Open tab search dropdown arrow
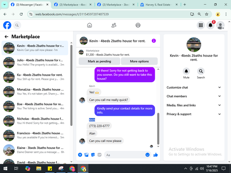The height and width of the screenshot is (173, 231). click(x=5, y=5)
